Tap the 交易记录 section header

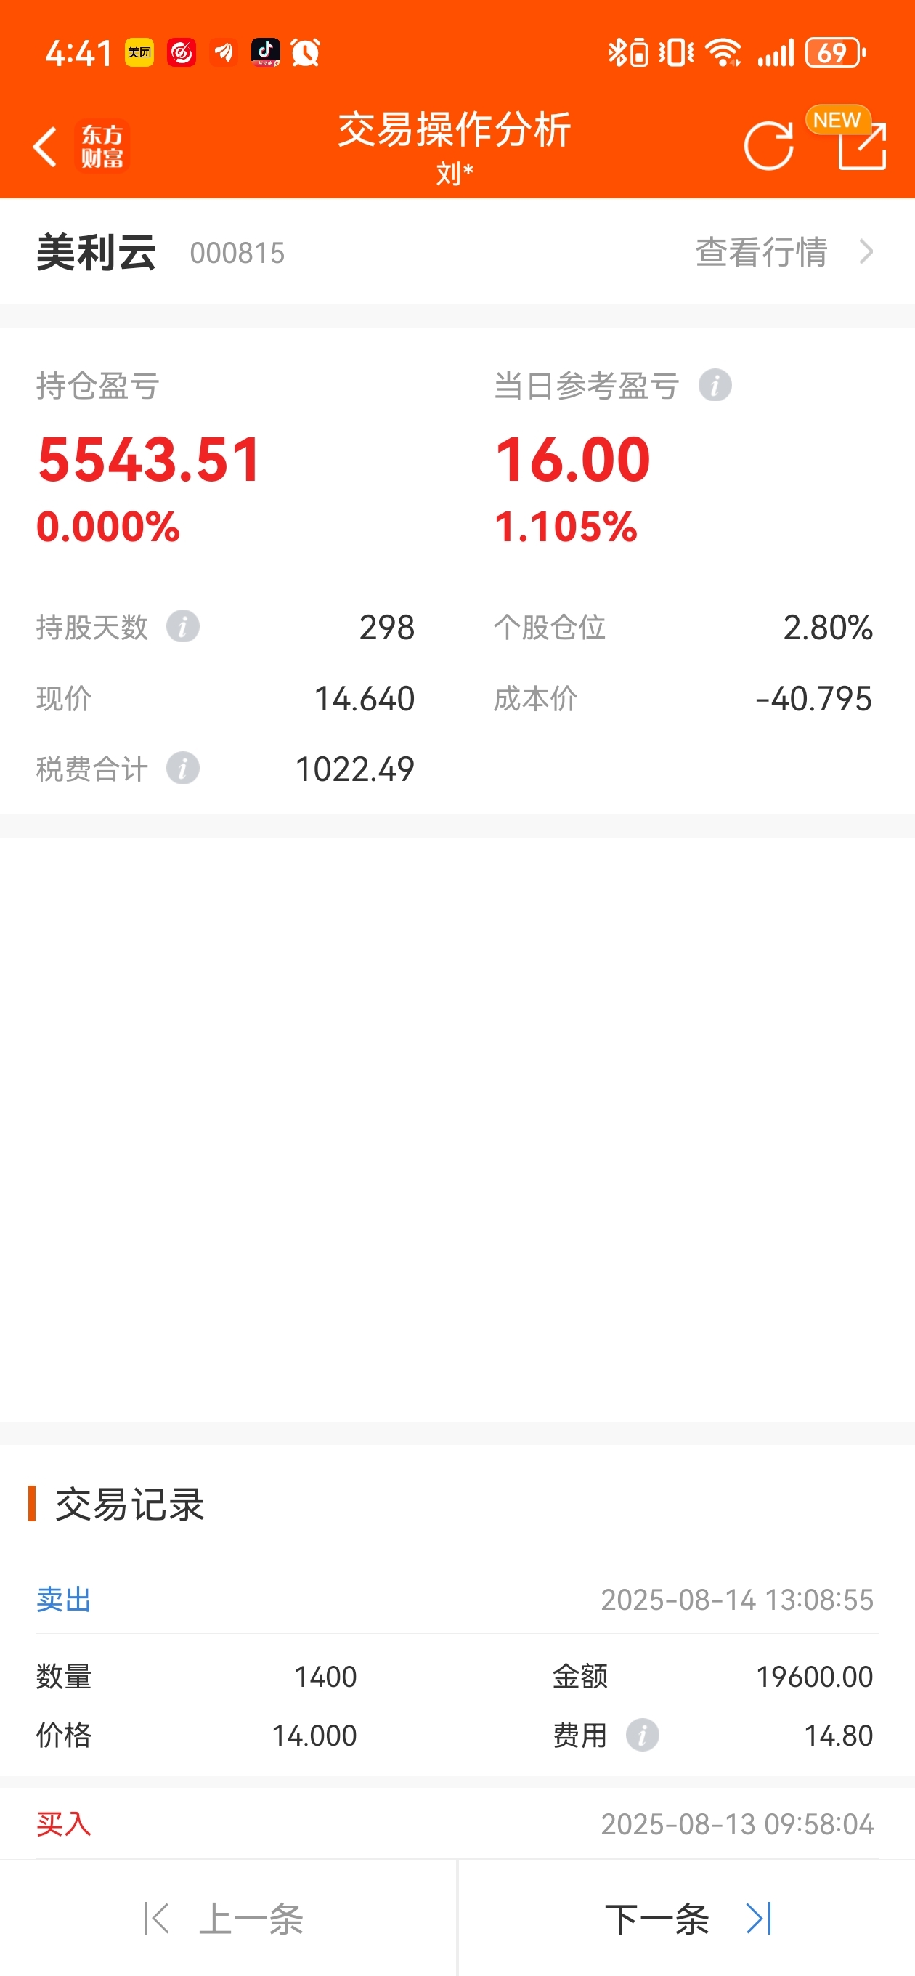coord(129,1504)
